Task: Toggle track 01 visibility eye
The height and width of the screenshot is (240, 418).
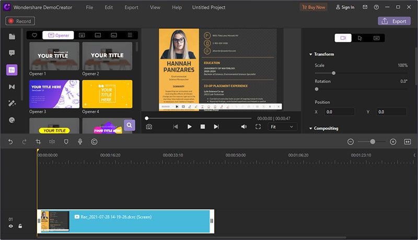Action: pyautogui.click(x=10, y=226)
